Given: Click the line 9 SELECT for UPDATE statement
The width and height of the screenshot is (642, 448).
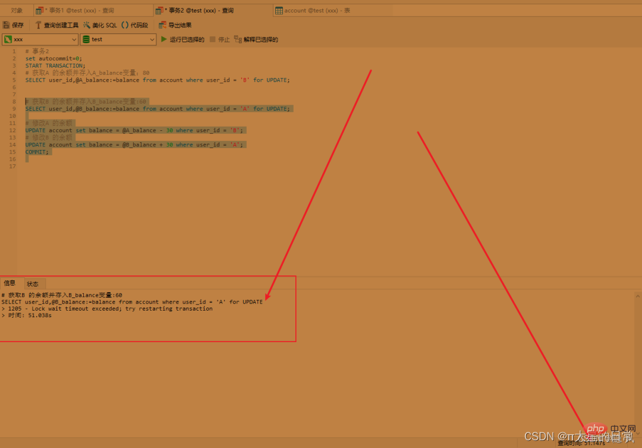Looking at the screenshot, I should (x=158, y=109).
